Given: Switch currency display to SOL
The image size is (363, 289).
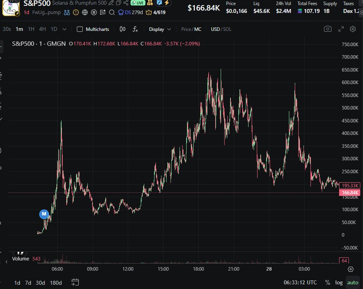Looking at the screenshot, I should [227, 29].
